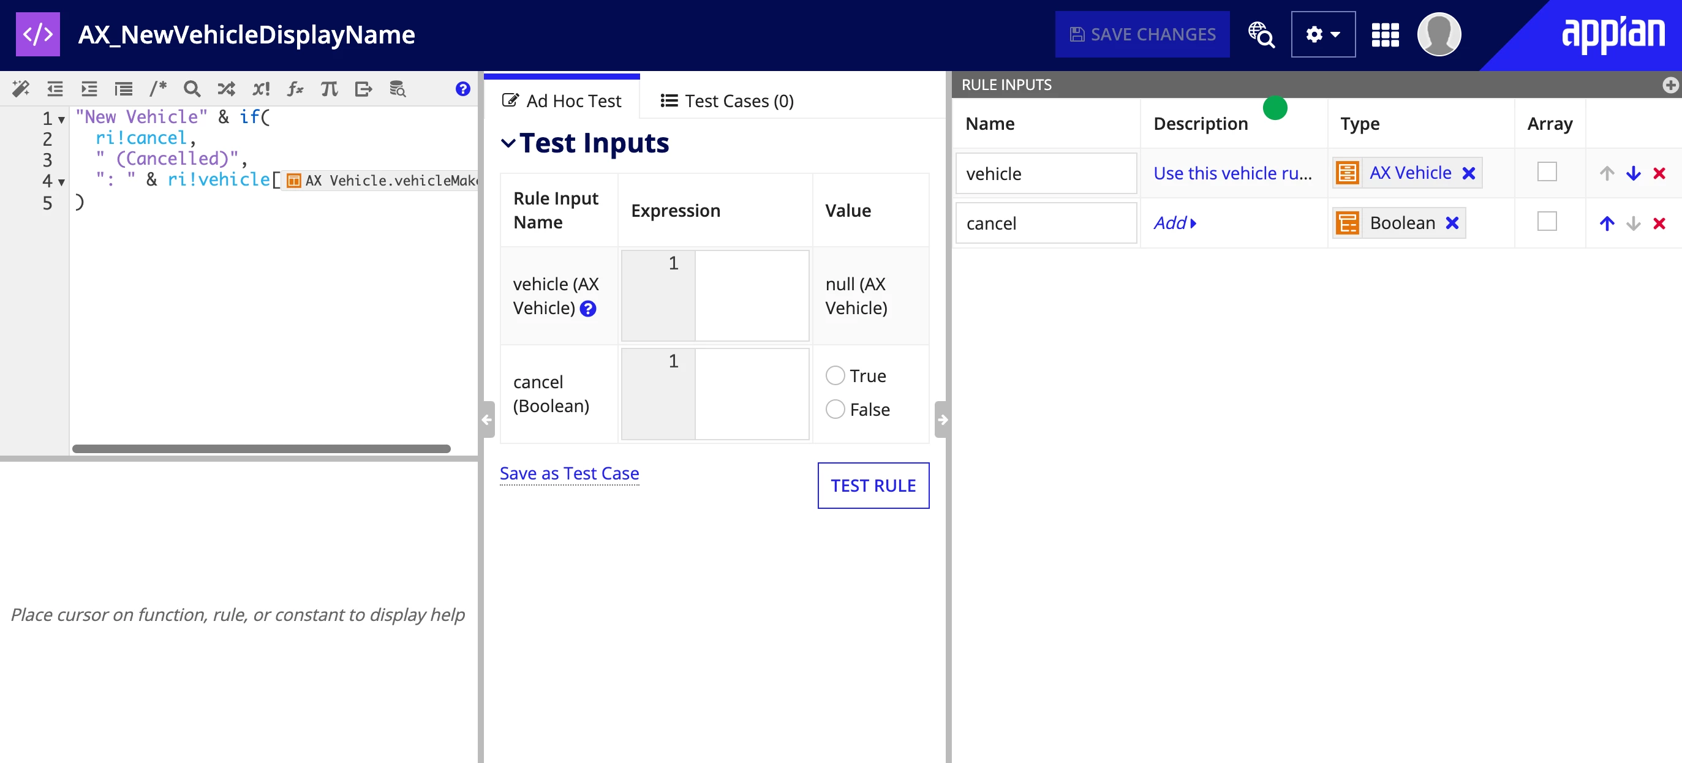Image resolution: width=1682 pixels, height=763 pixels.
Task: Open the grid navigation menu icon
Action: coord(1385,34)
